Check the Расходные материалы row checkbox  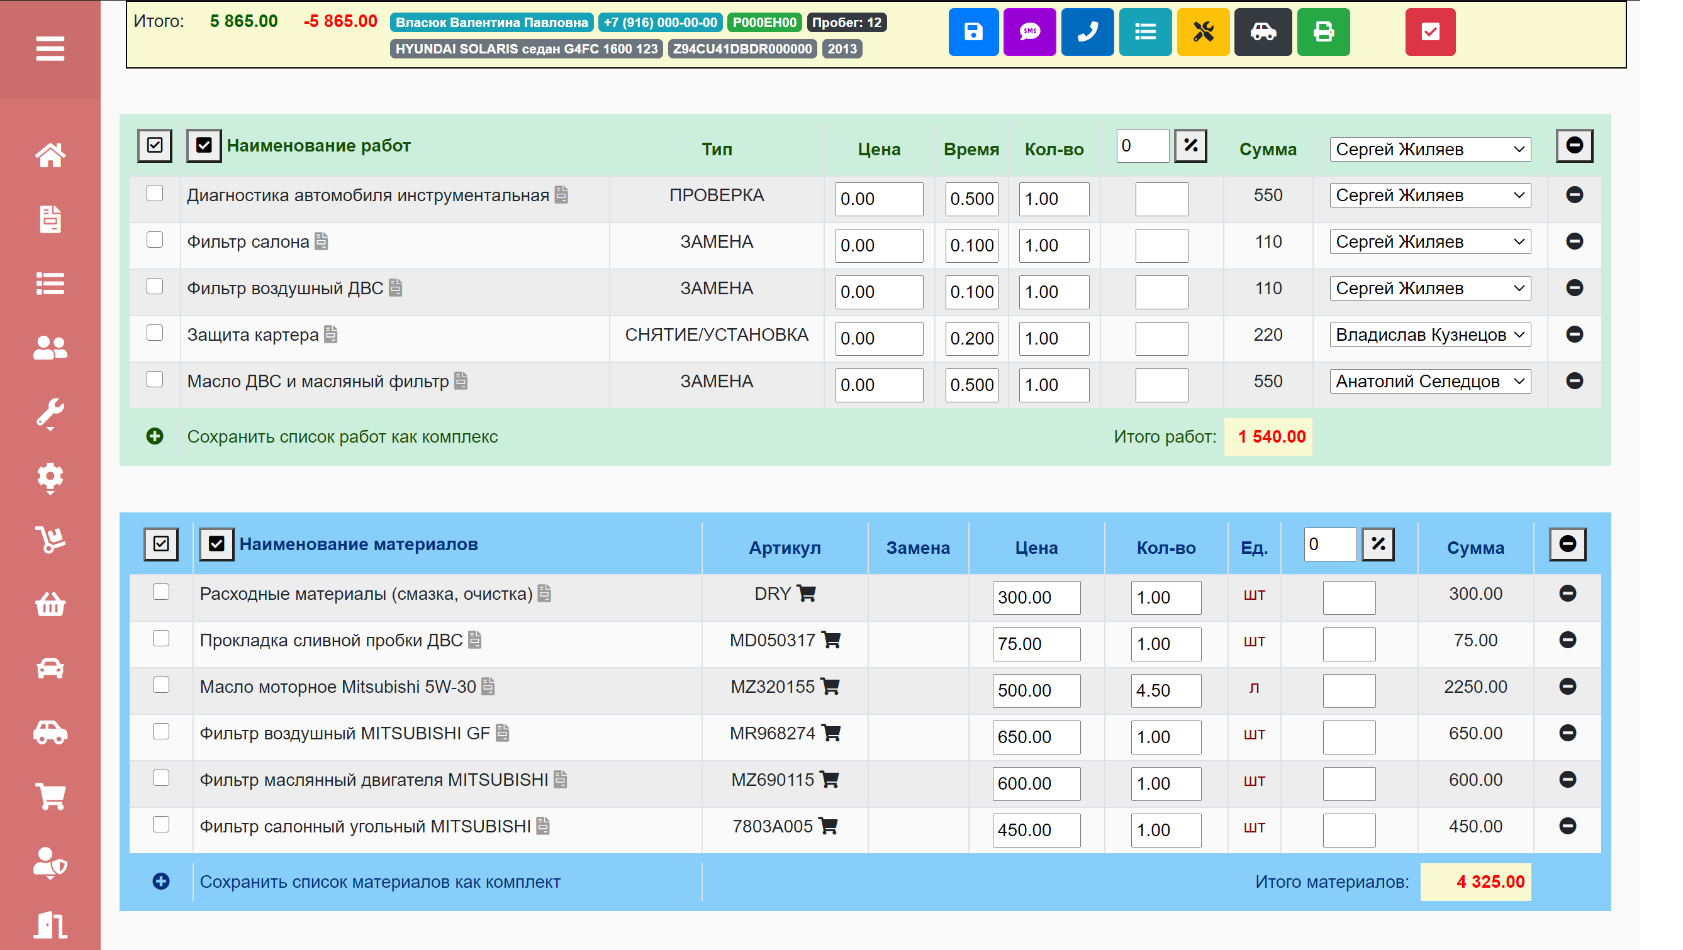(160, 591)
